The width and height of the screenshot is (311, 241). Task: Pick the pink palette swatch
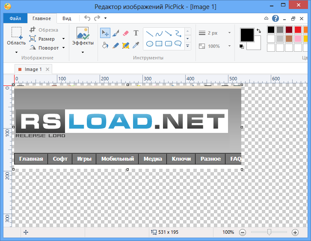tap(298, 38)
